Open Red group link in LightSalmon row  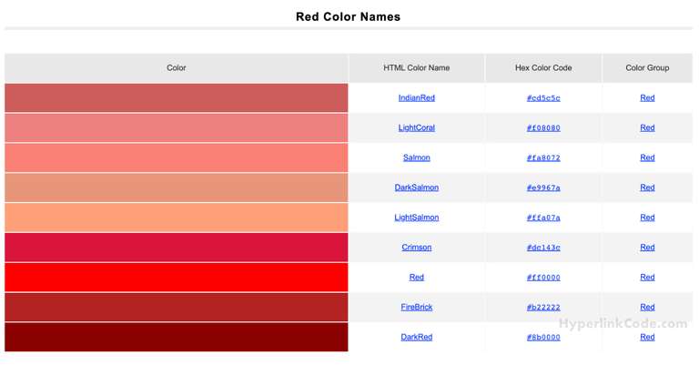click(x=647, y=217)
